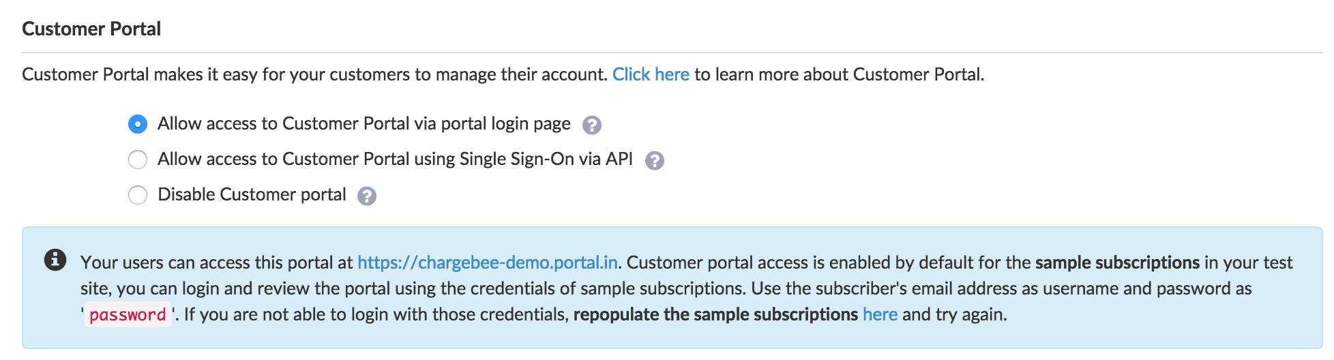
Task: Open the chargebee-demo.portal.in URL link
Action: pyautogui.click(x=487, y=262)
